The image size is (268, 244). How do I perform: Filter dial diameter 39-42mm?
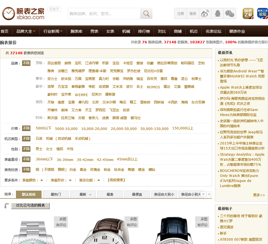pos(85,160)
